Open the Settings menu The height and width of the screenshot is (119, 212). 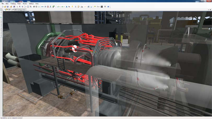[31, 4]
